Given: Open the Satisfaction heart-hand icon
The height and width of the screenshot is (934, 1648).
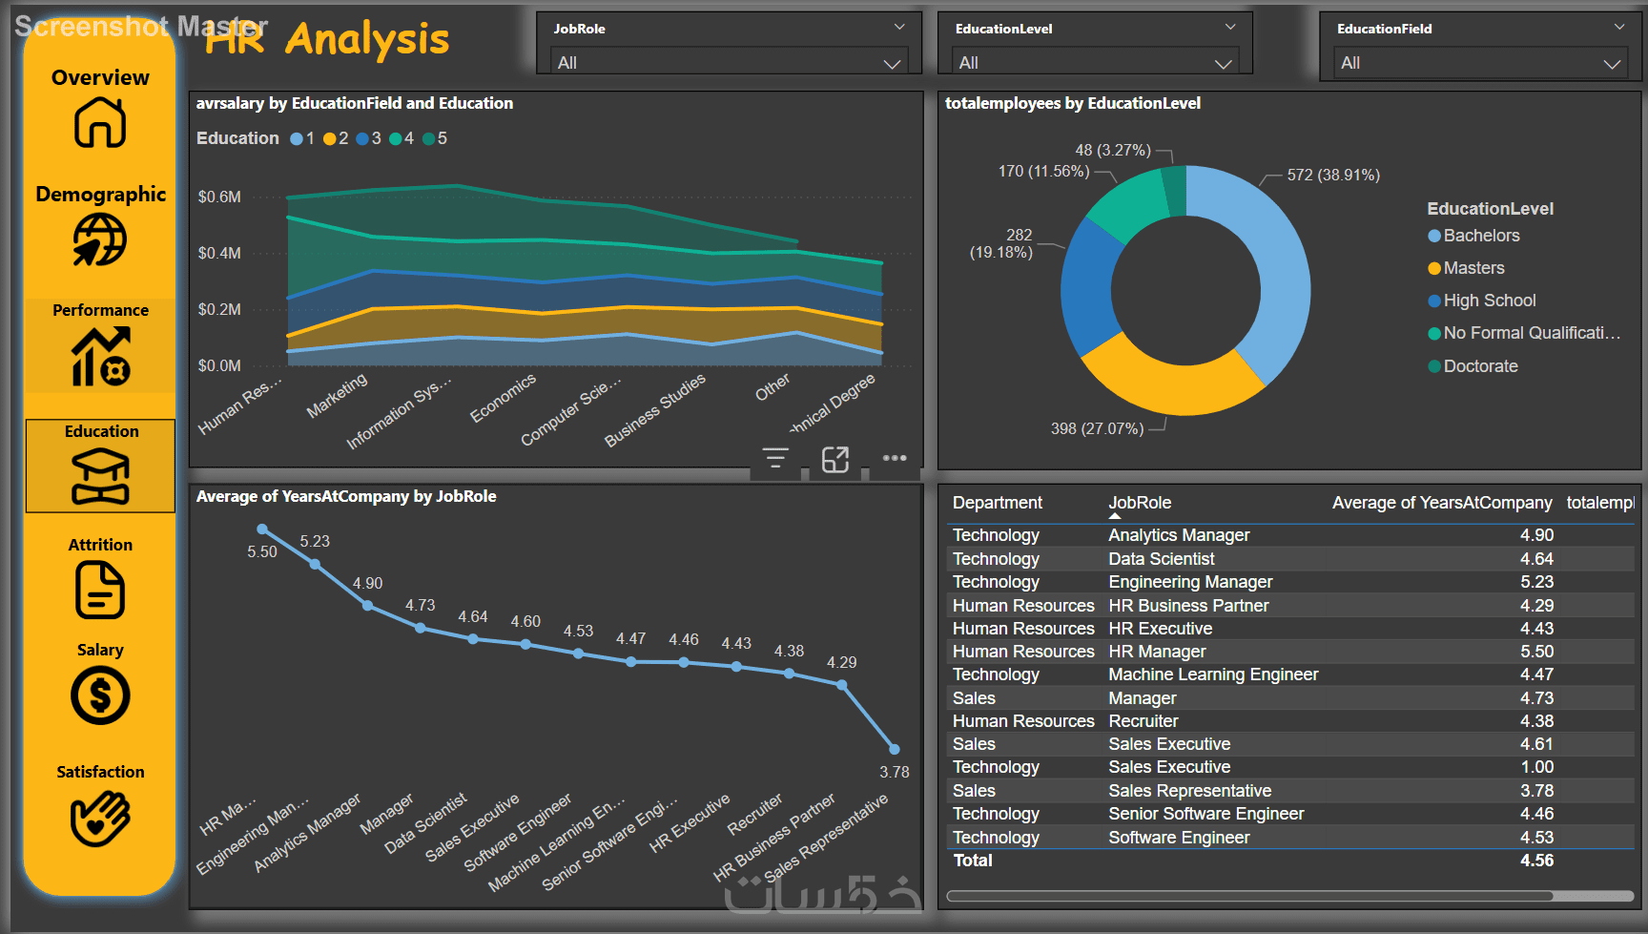Looking at the screenshot, I should pos(100,818).
